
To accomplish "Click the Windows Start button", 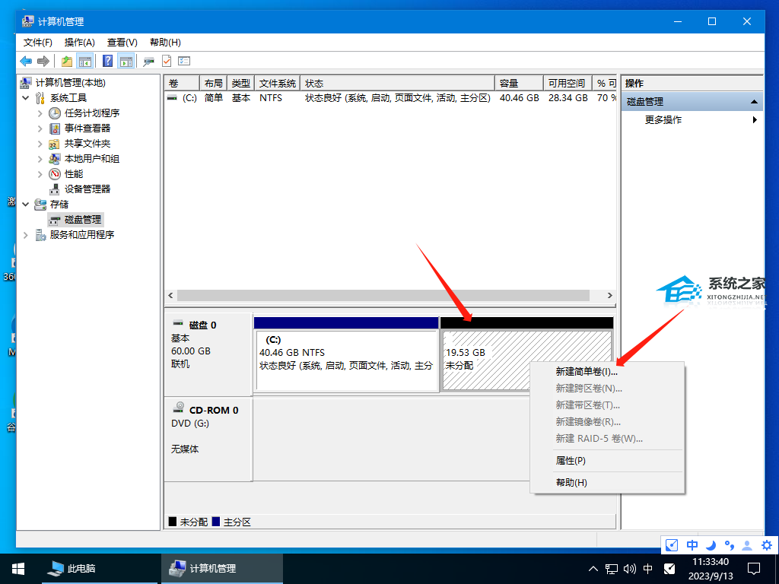I will tap(17, 568).
